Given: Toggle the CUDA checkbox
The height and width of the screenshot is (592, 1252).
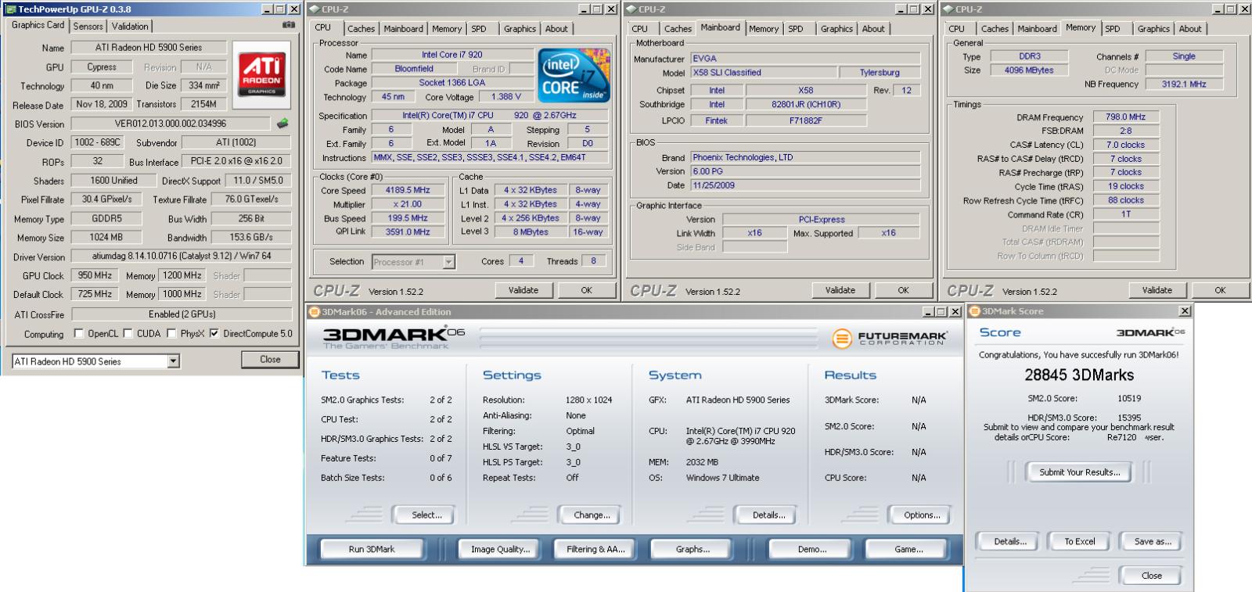Looking at the screenshot, I should pos(128,333).
